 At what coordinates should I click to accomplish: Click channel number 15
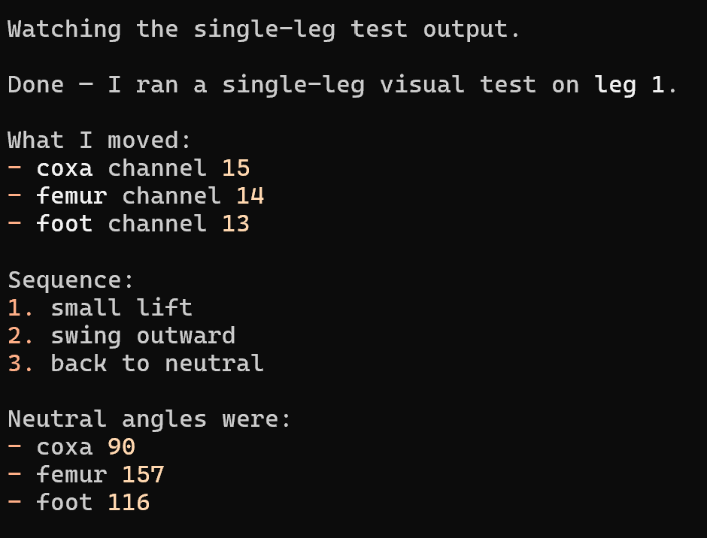tap(235, 168)
